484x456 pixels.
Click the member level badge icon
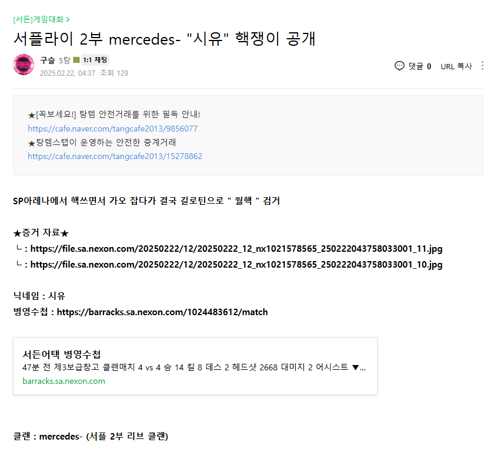tap(76, 60)
